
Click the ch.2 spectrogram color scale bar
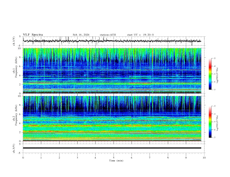pos(210,122)
